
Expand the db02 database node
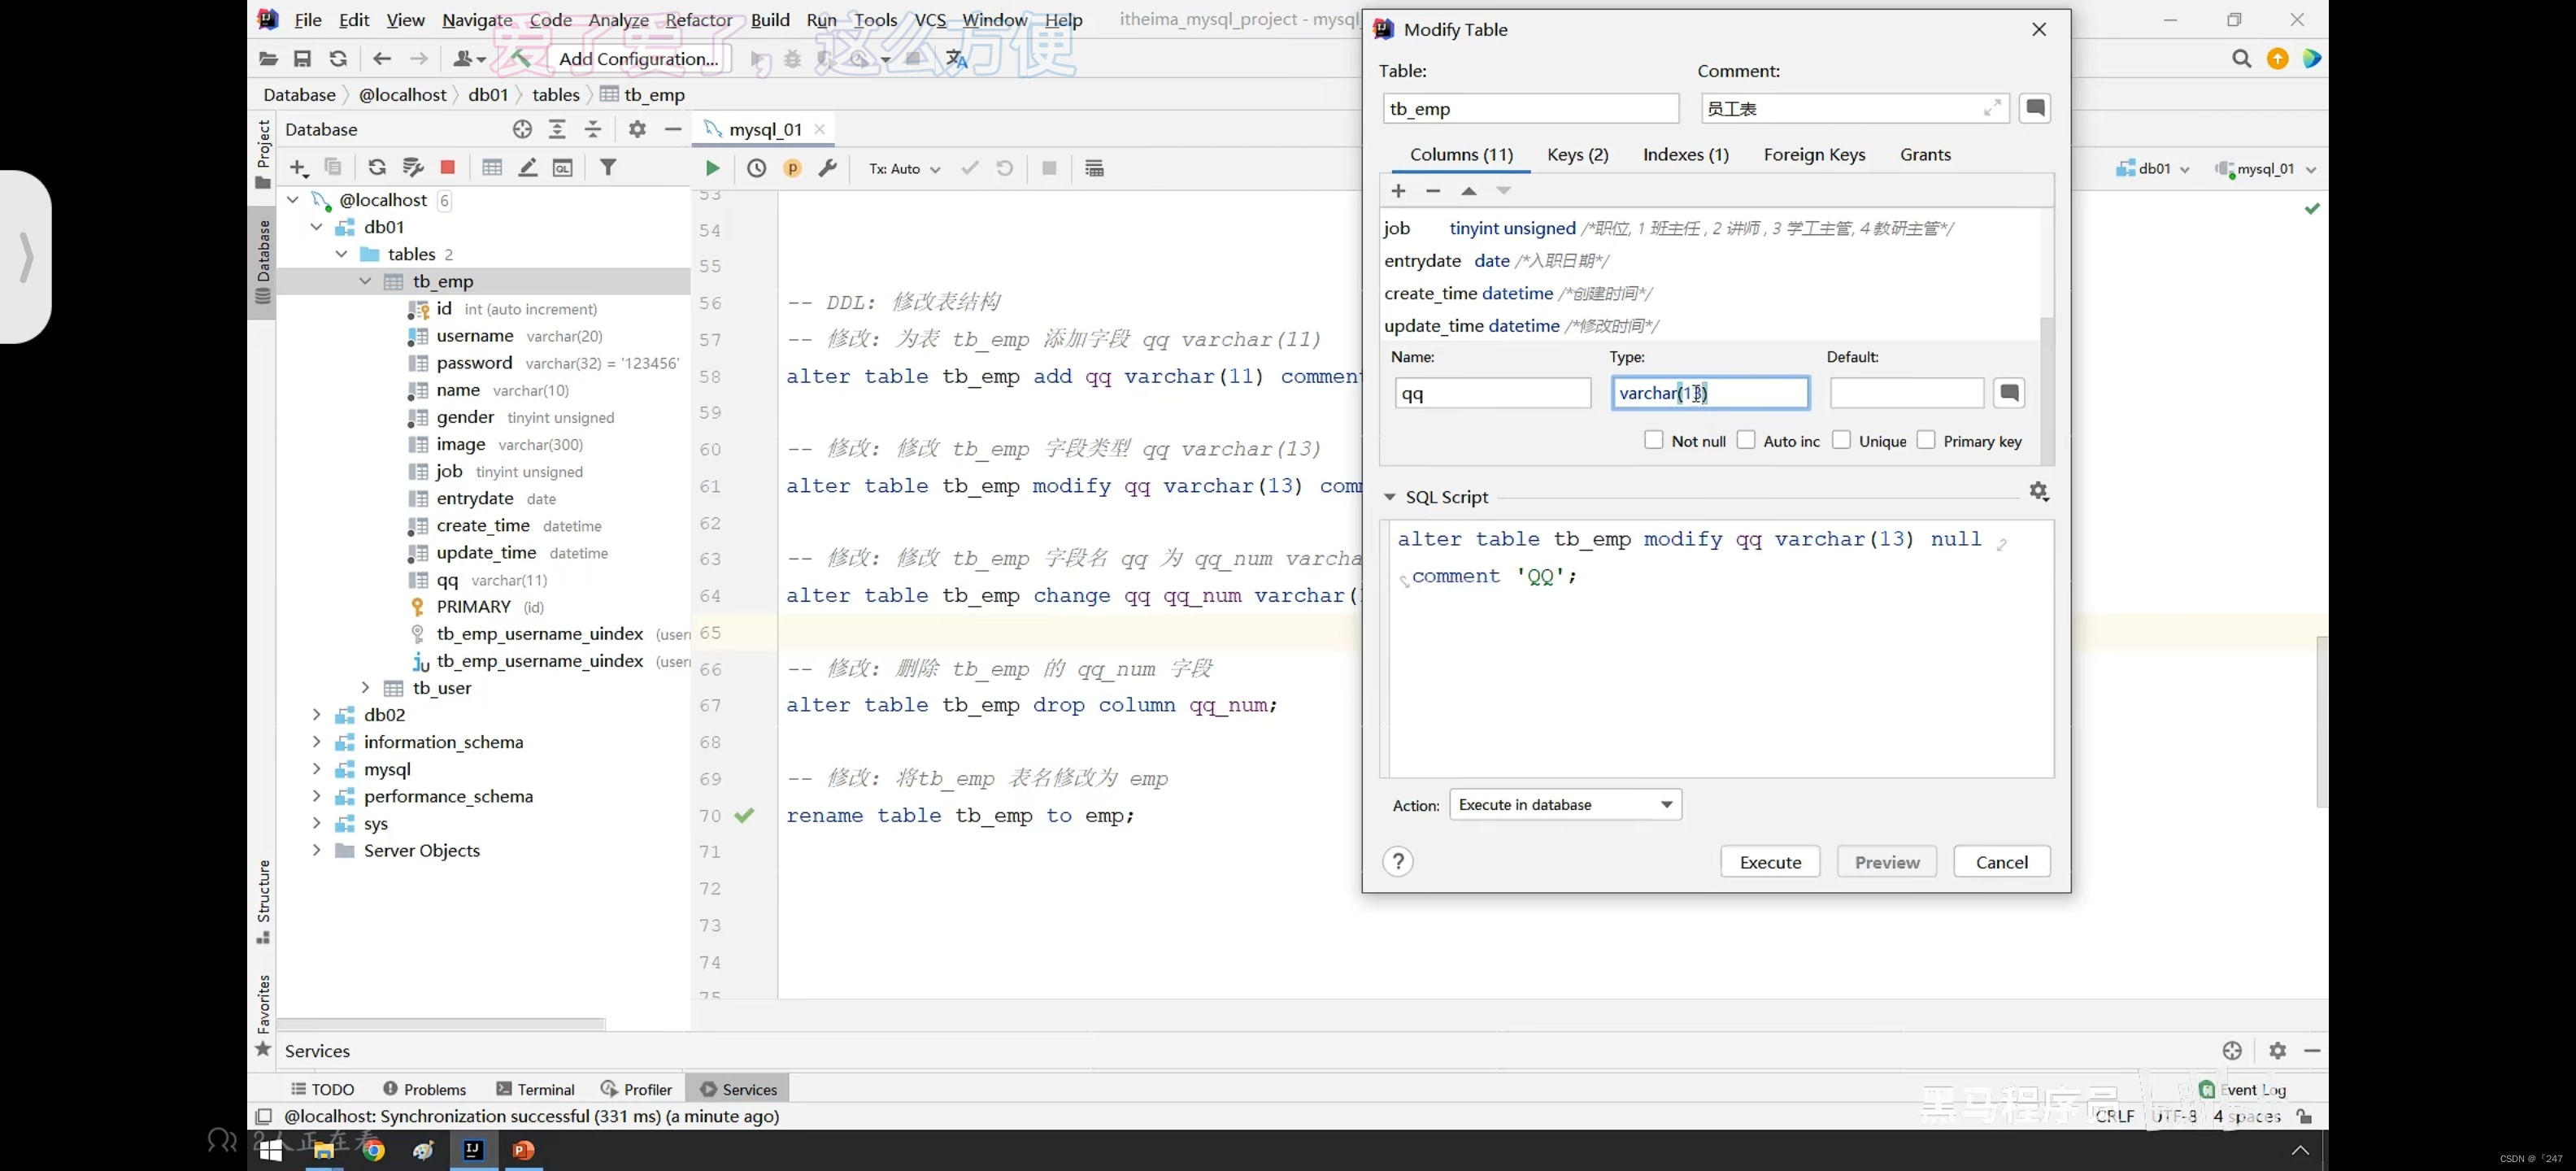tap(314, 713)
